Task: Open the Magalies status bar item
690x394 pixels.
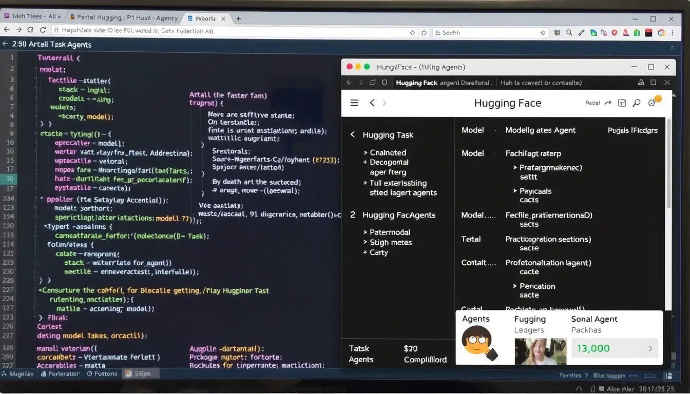Action: click(x=18, y=374)
